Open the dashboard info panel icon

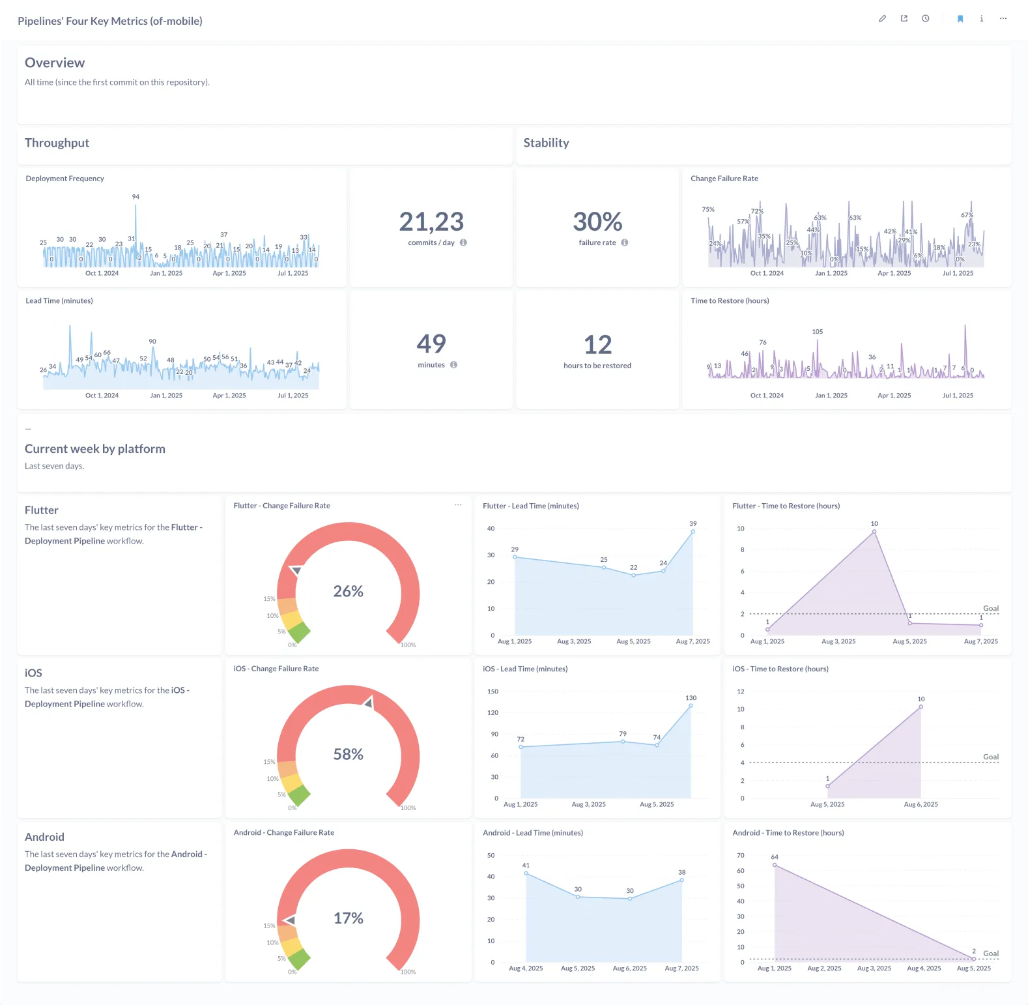point(981,19)
